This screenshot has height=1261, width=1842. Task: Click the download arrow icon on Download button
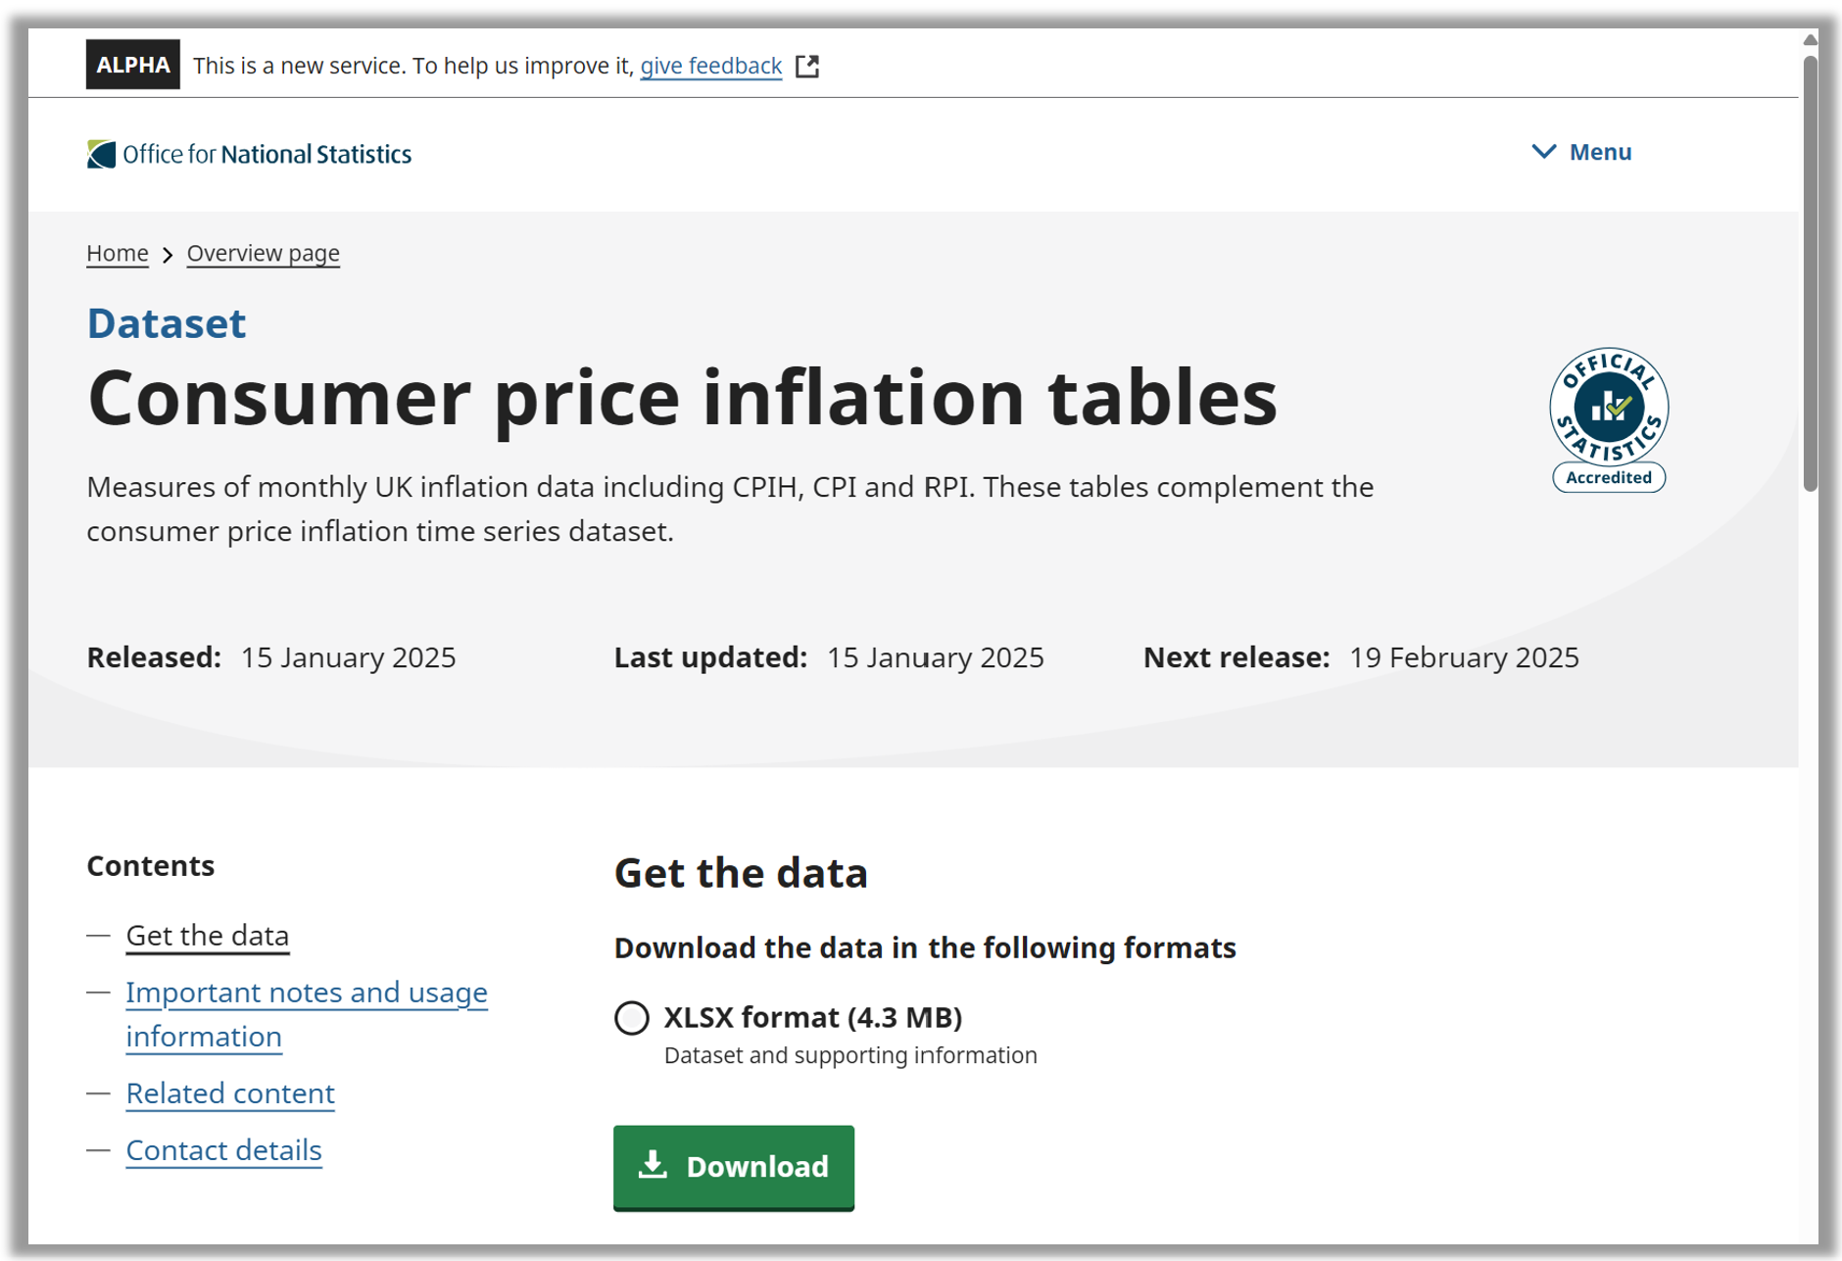(653, 1167)
